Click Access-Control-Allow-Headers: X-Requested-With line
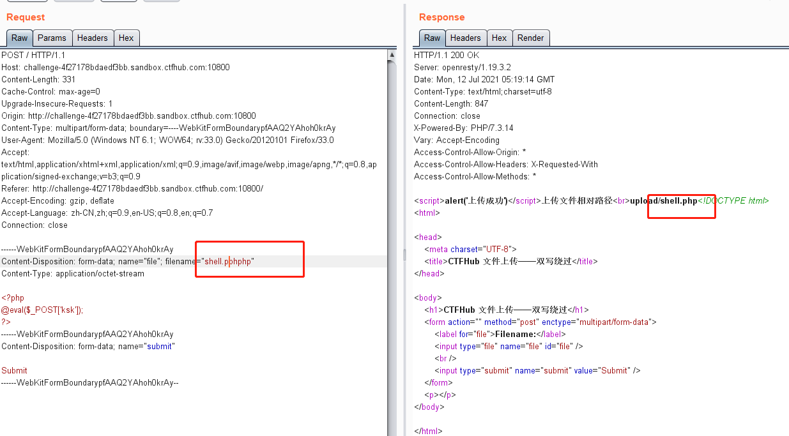789x436 pixels. 506,164
